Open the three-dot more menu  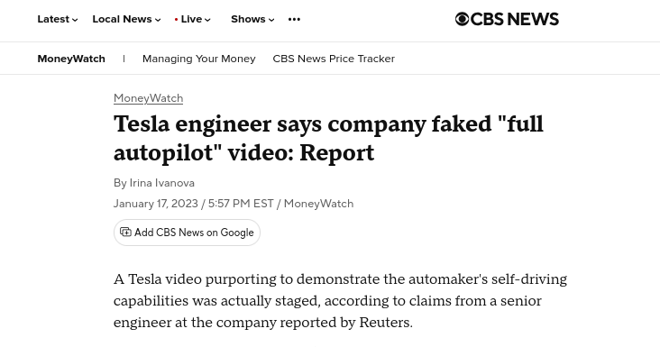point(294,19)
